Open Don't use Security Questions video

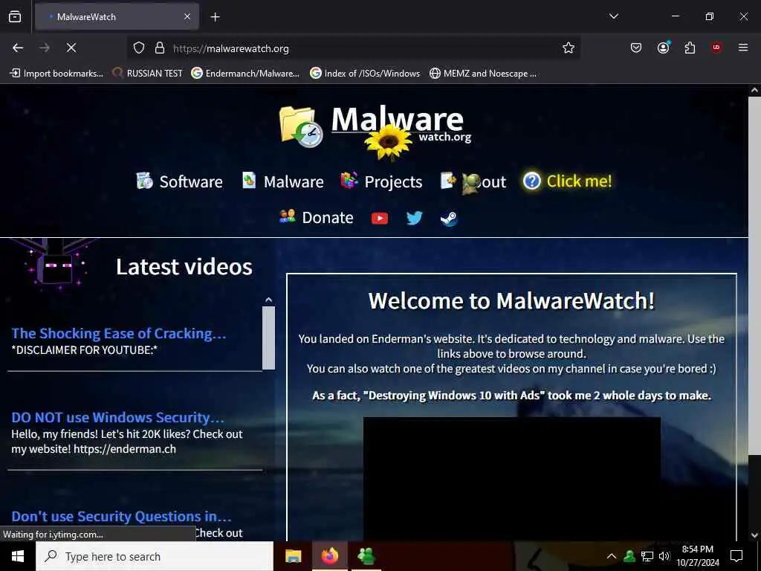121,516
